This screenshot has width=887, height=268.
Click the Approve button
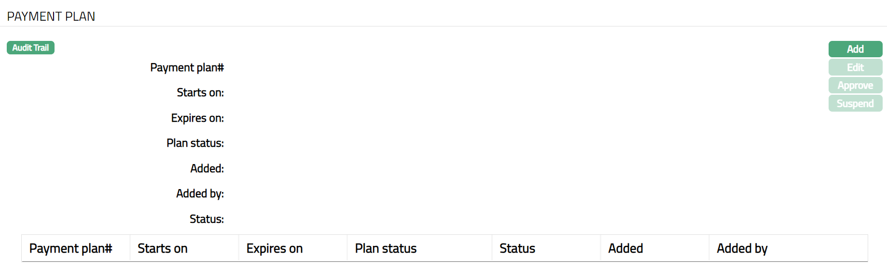point(855,86)
